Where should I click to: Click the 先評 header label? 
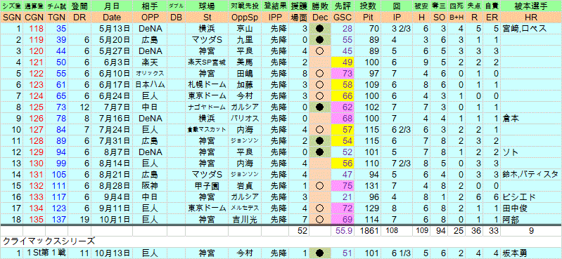click(x=343, y=6)
